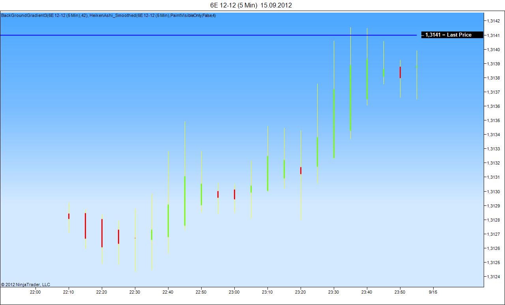This screenshot has width=505, height=305.
Task: Click the 1,3131 price axis label
Action: [x=493, y=177]
